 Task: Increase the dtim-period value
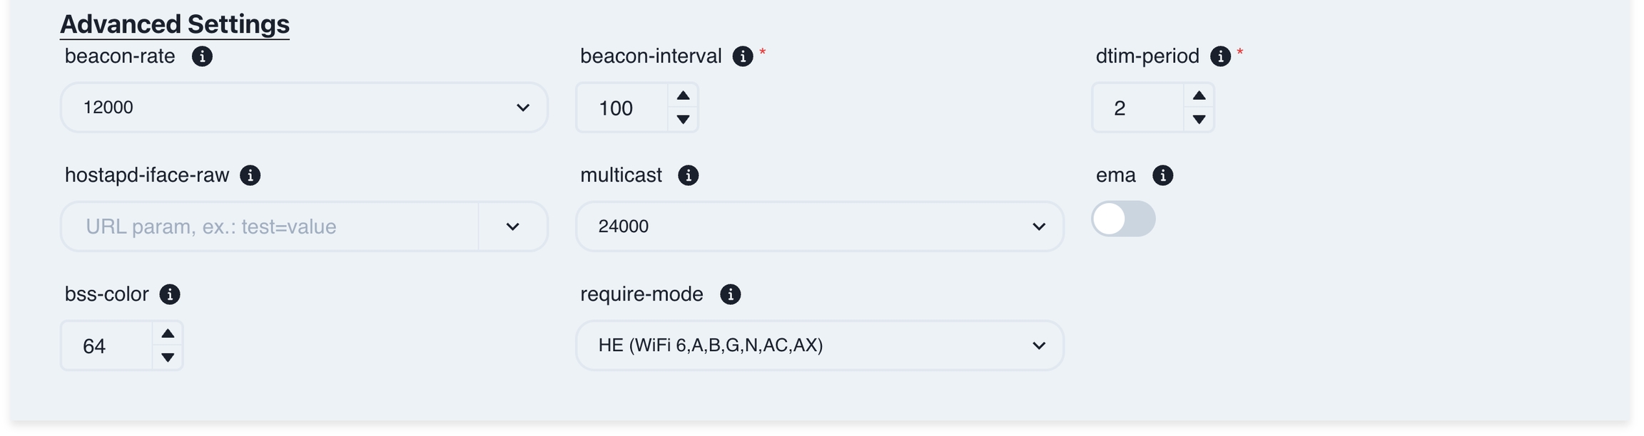click(x=1199, y=95)
